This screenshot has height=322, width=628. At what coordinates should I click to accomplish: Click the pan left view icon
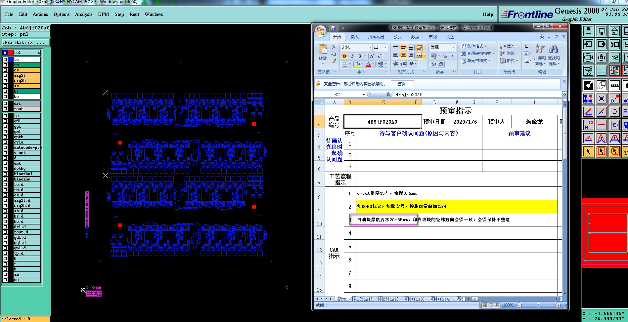[588, 44]
